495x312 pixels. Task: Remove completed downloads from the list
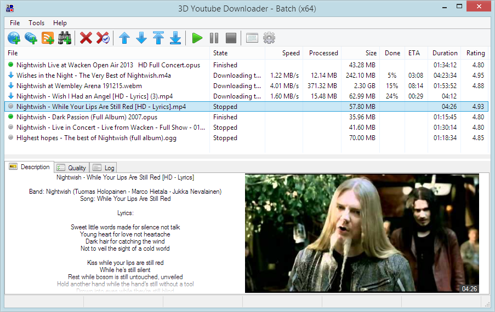point(103,38)
